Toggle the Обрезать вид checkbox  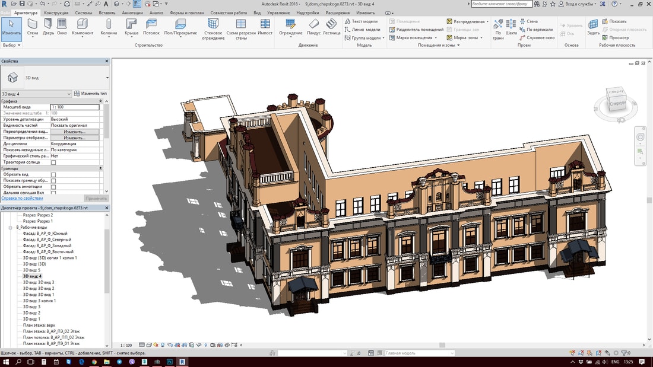click(x=53, y=175)
